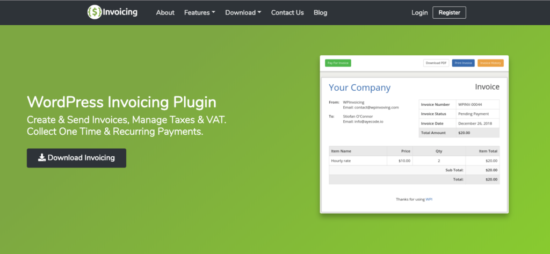Screen dimensions: 550x254
Task: Click the Qty column header
Action: click(439, 151)
